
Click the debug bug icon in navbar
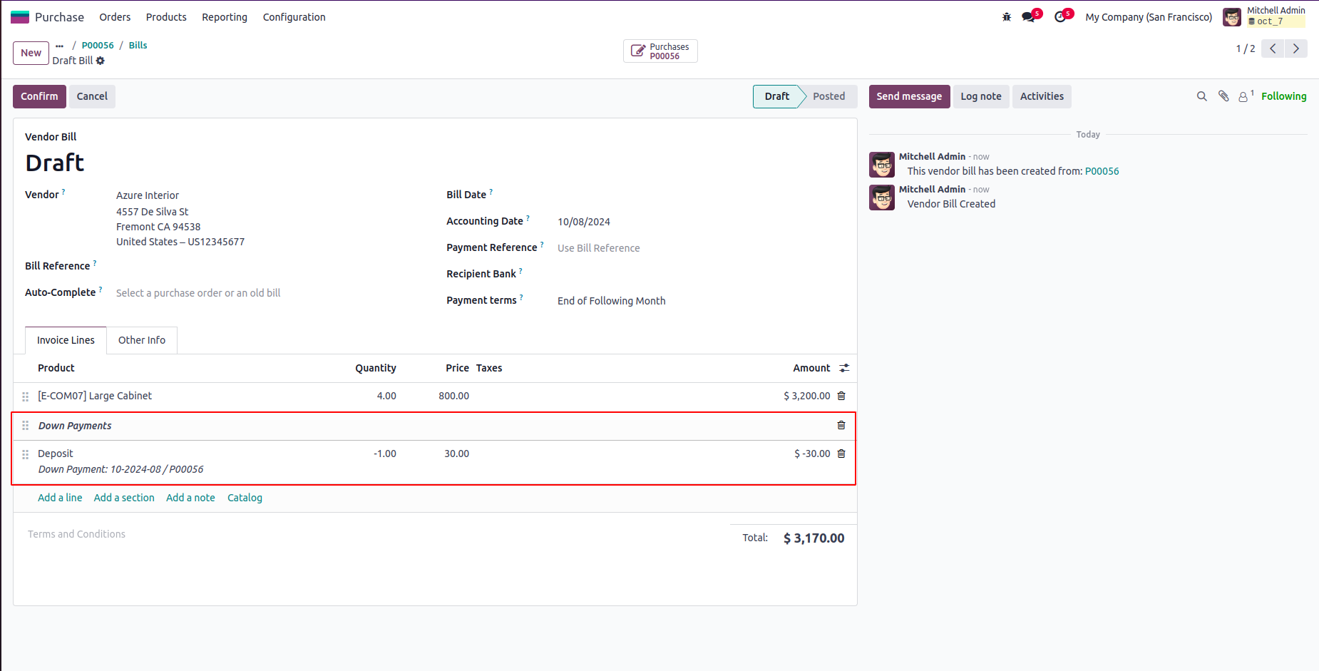1007,17
